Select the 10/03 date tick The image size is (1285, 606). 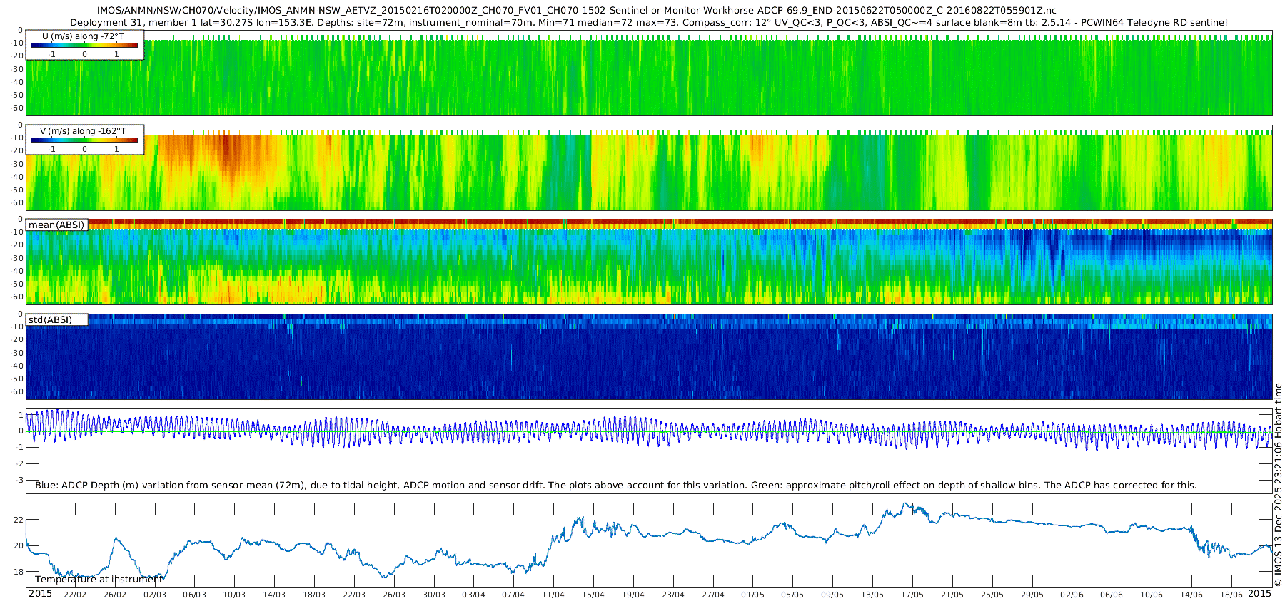pos(234,595)
